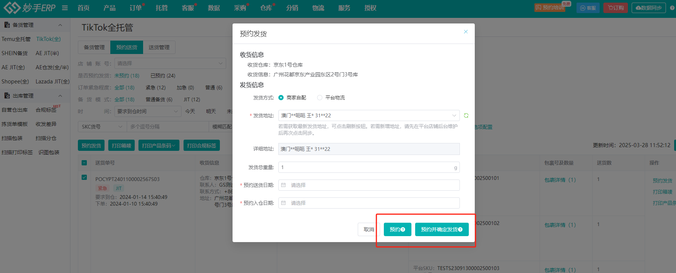Filter by 已预约 (24)
Viewport: 676px width, 273px height.
pyautogui.click(x=163, y=76)
